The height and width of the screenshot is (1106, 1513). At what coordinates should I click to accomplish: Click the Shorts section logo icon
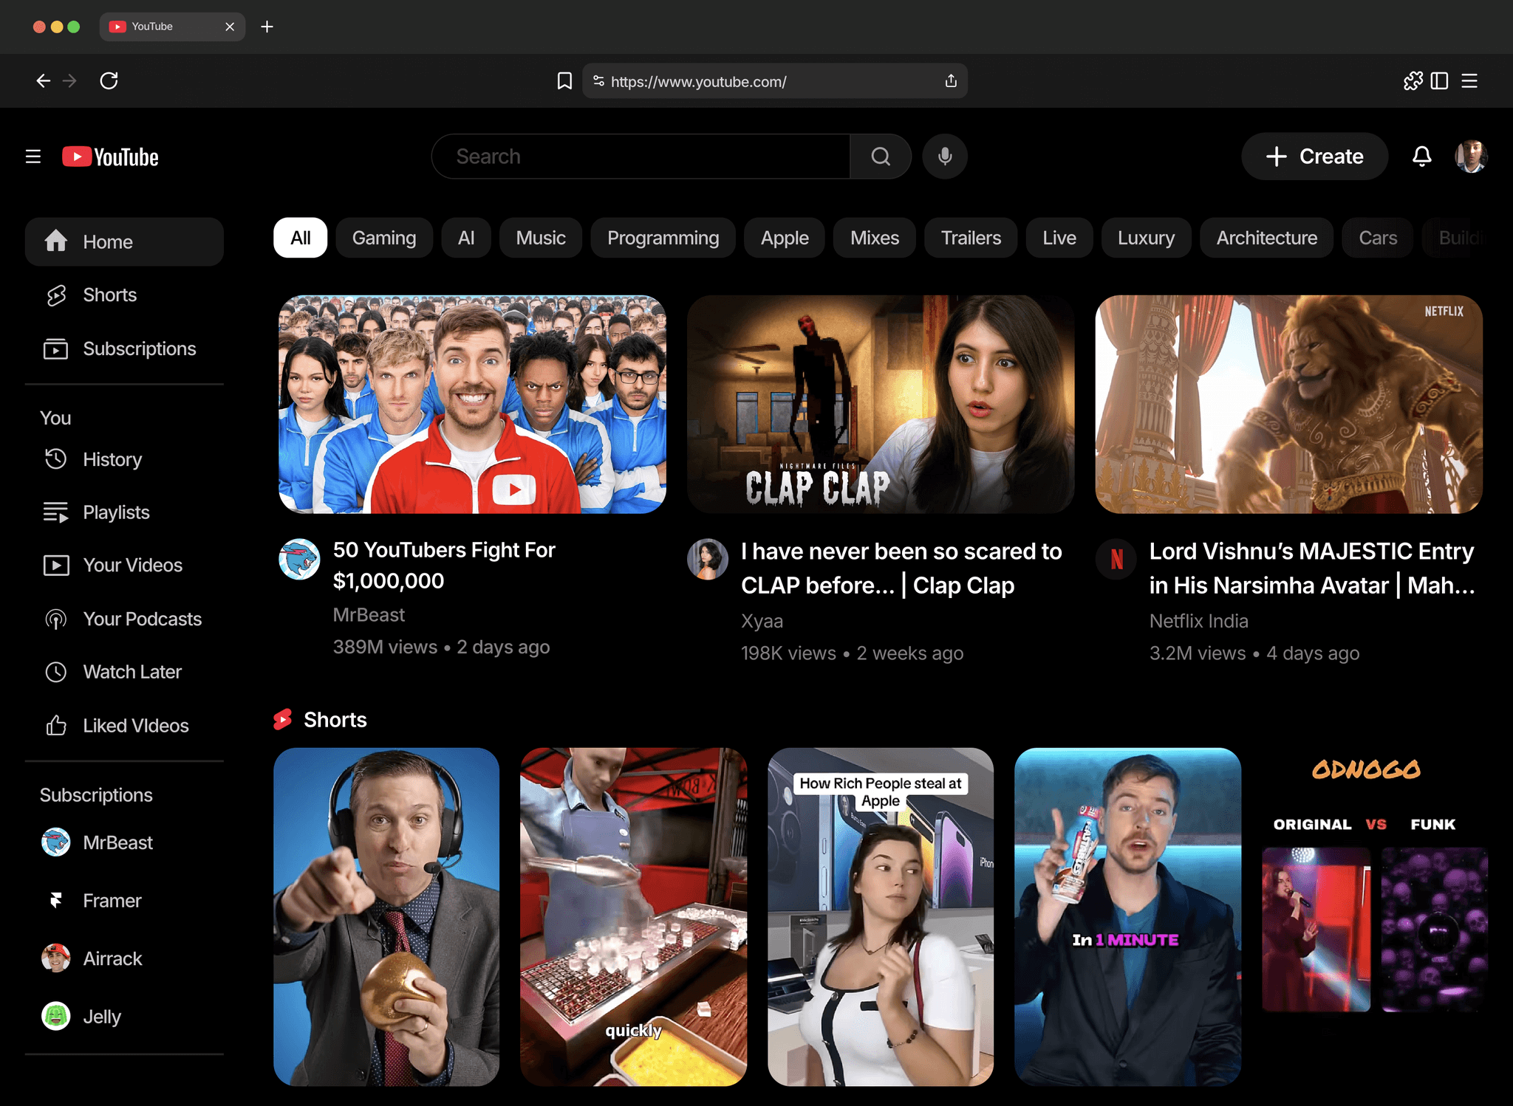283,719
